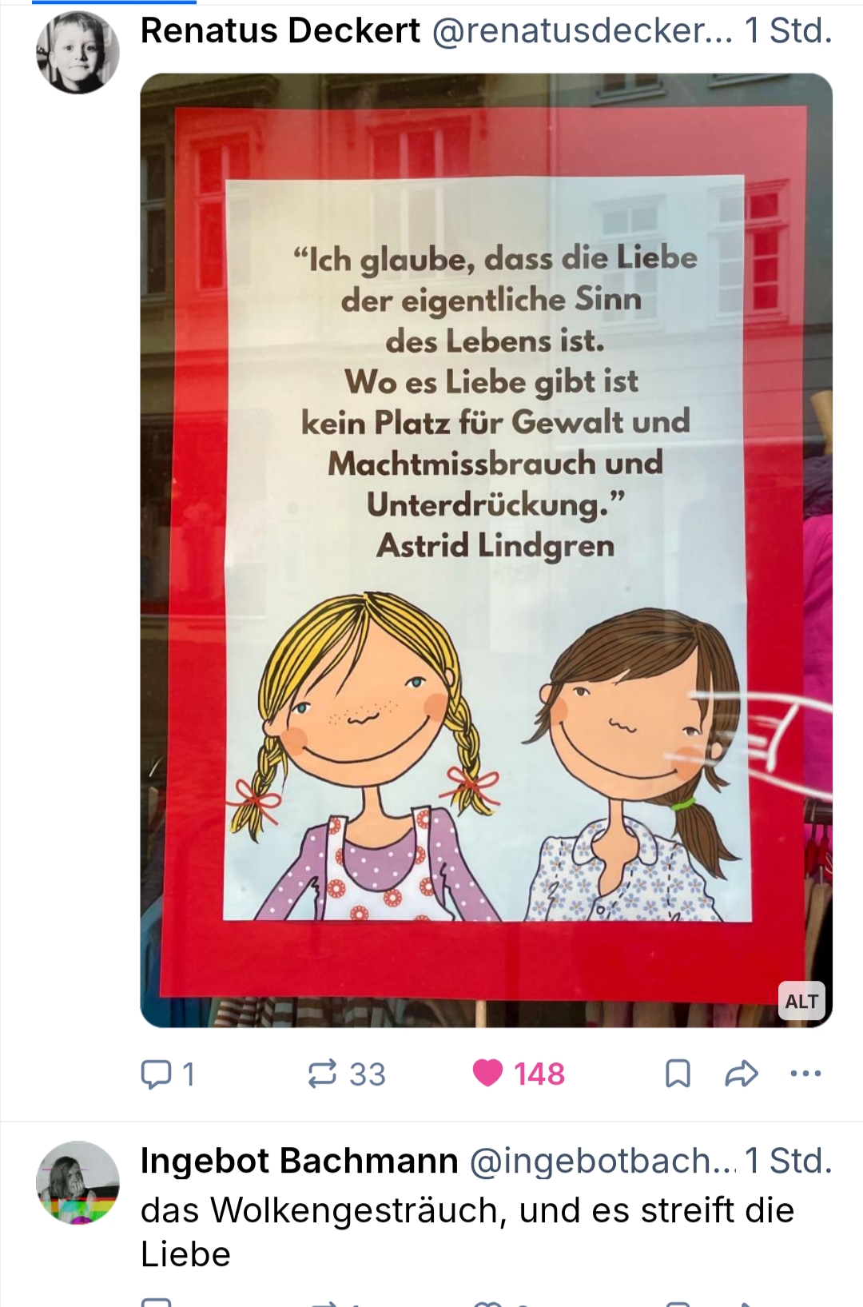Open the Ingebot Bachmann display name
This screenshot has height=1307, width=863.
point(300,1161)
